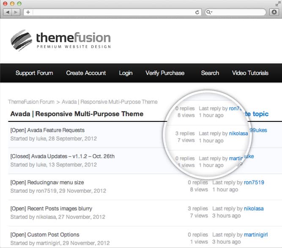The image size is (282, 248).
Task: Open the Verify Purchase menu item
Action: coord(165,73)
